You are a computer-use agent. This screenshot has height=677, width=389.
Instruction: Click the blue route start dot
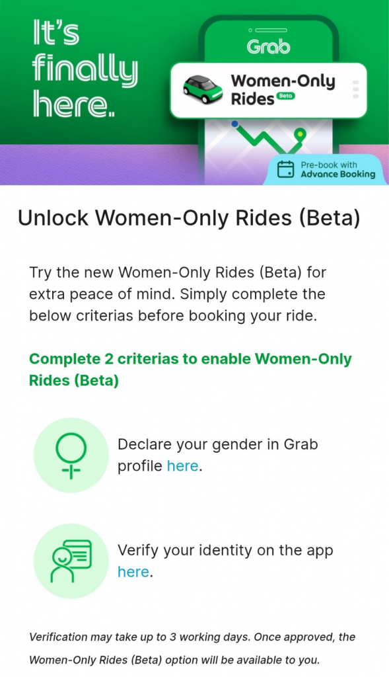(x=234, y=124)
